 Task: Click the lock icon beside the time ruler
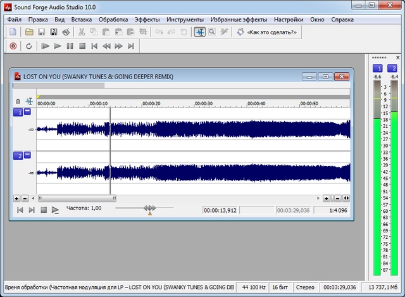pos(18,101)
